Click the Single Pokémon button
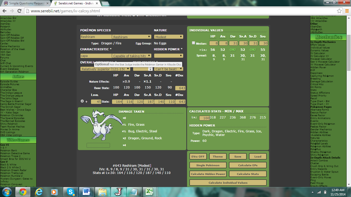351x197 pixels. pyautogui.click(x=208, y=165)
